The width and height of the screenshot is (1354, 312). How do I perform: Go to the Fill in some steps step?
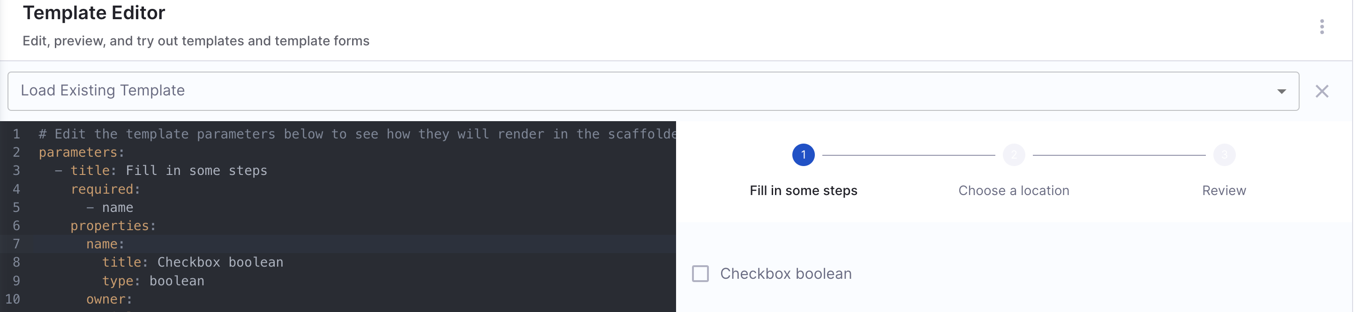coord(803,191)
